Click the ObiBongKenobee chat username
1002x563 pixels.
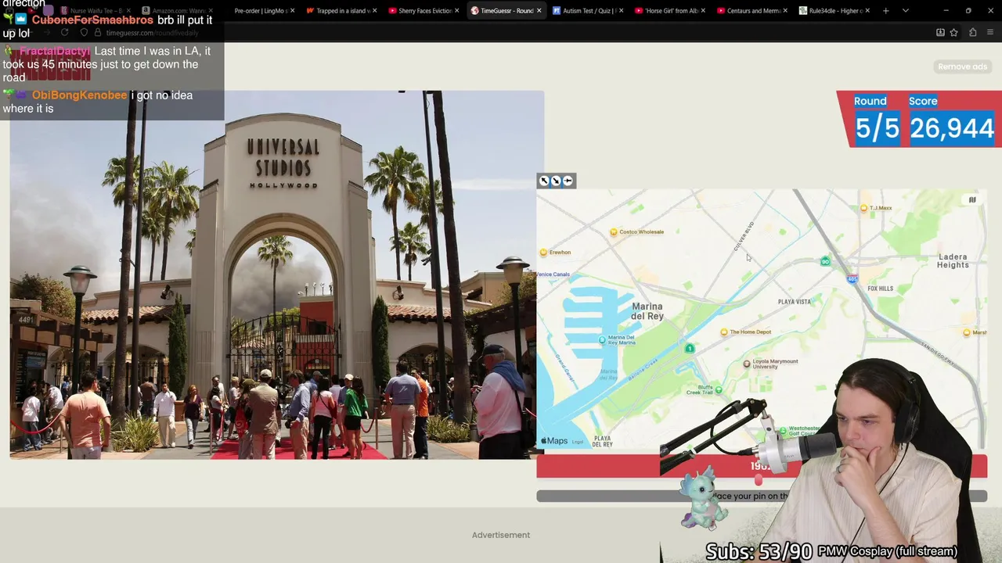pos(79,95)
